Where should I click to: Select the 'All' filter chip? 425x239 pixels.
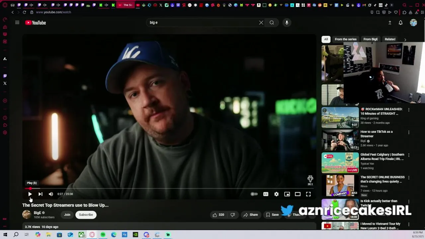[326, 39]
